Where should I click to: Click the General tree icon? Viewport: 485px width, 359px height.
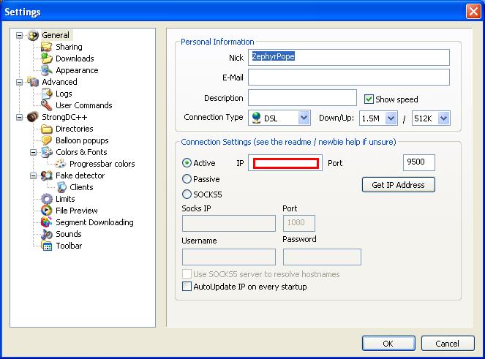(x=33, y=35)
